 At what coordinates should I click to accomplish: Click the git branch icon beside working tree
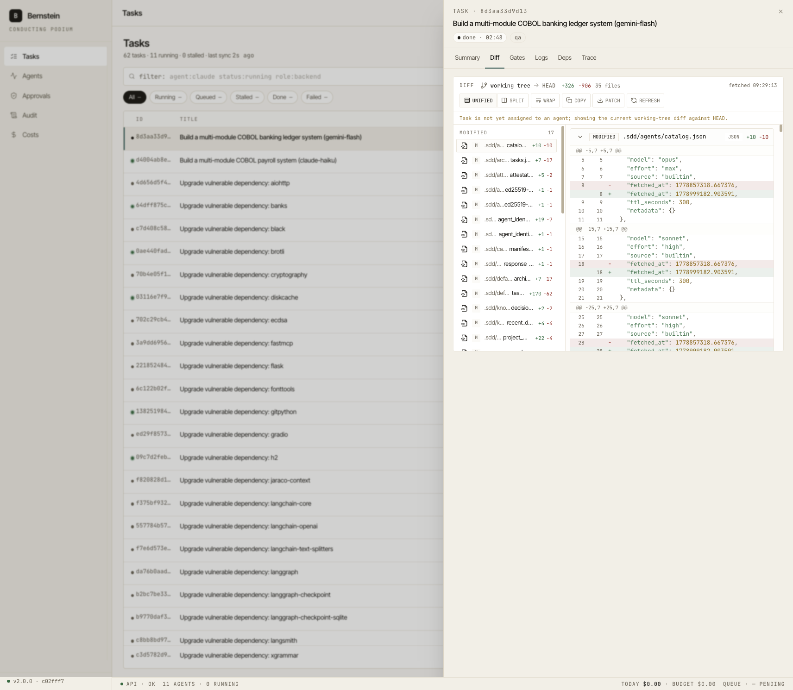point(484,86)
